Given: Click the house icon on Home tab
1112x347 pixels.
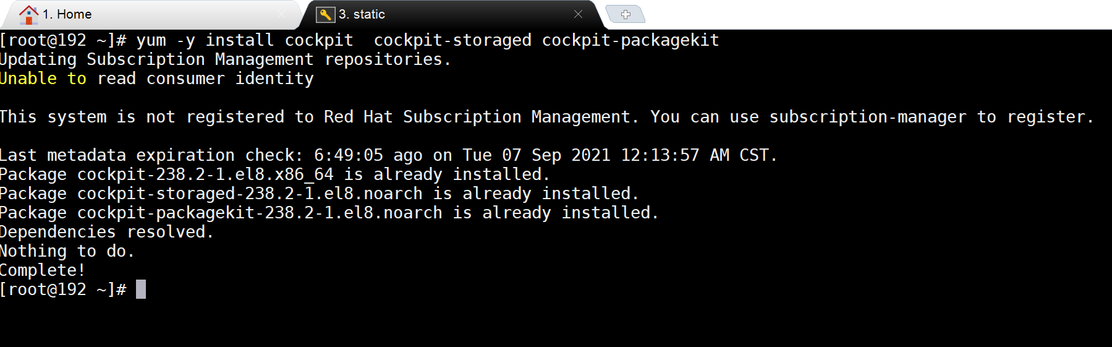Looking at the screenshot, I should click(x=28, y=14).
